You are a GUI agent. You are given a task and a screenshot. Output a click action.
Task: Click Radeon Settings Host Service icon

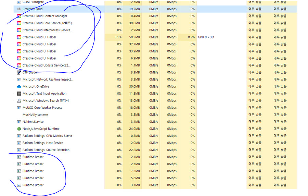pos(19,143)
